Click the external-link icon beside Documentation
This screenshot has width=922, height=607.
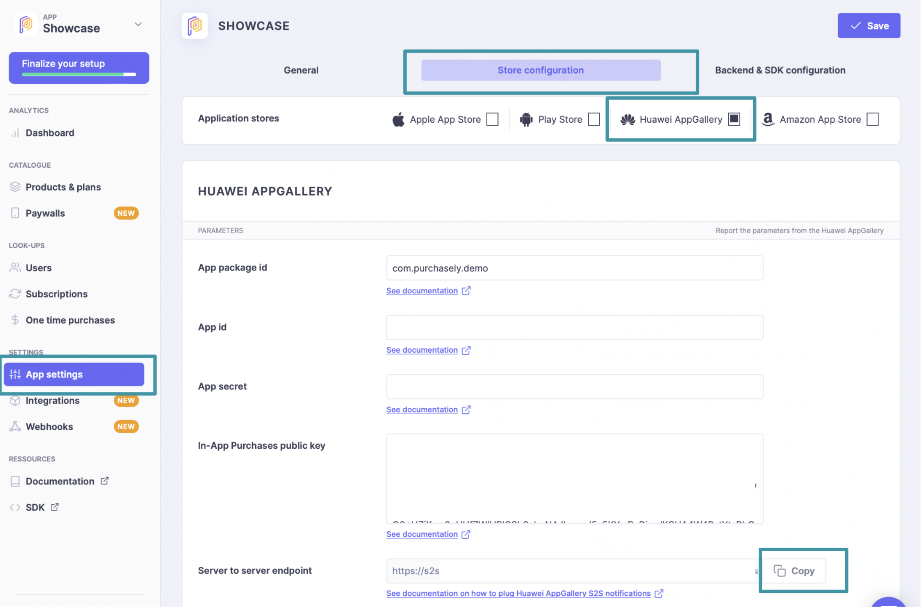tap(105, 481)
